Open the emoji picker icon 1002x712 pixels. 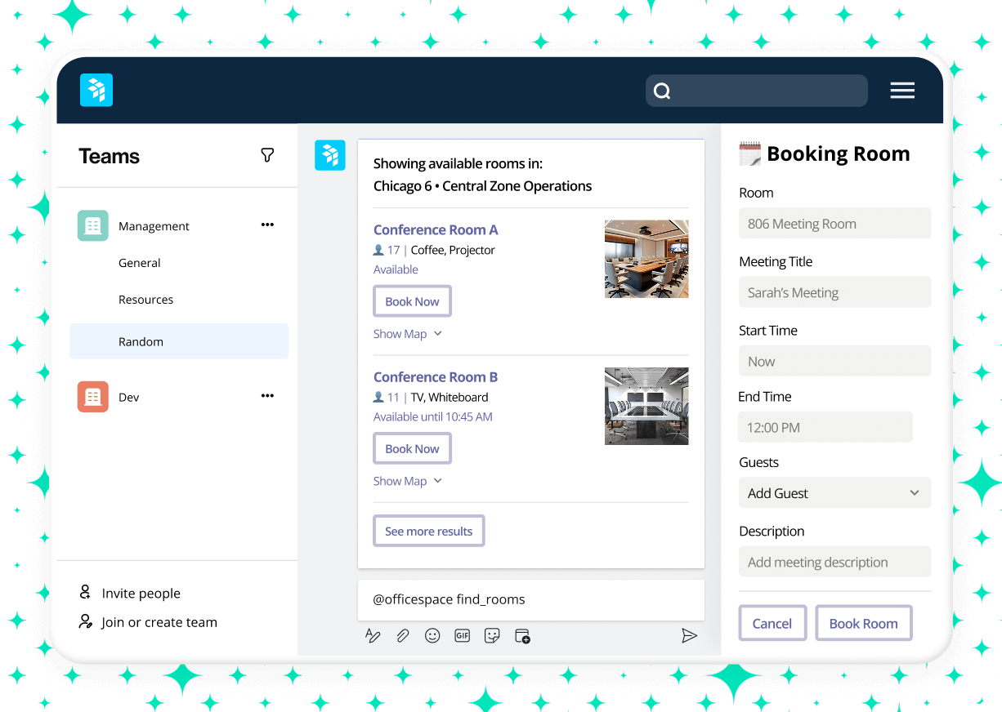(x=432, y=635)
